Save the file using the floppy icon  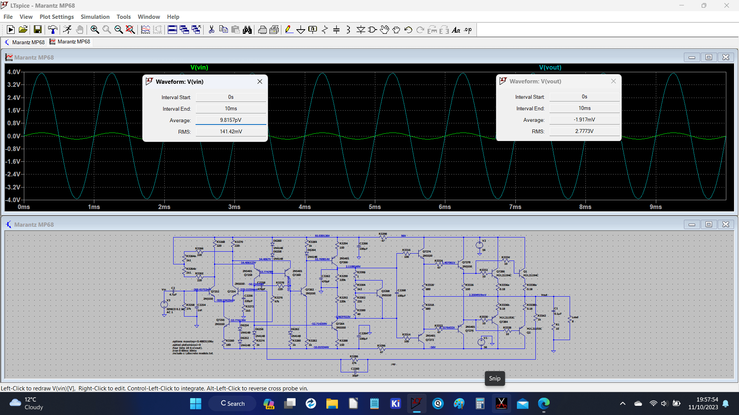point(37,30)
